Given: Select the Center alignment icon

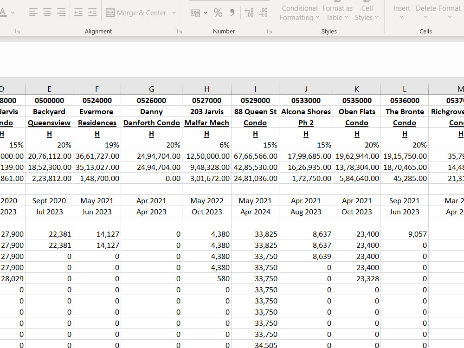Looking at the screenshot, I should coord(47,12).
